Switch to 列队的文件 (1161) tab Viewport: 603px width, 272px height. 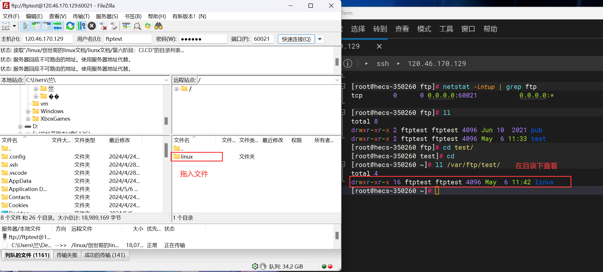[x=27, y=255]
